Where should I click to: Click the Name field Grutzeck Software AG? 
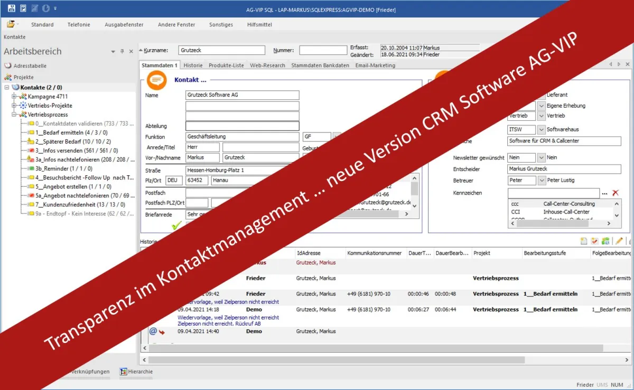(243, 96)
